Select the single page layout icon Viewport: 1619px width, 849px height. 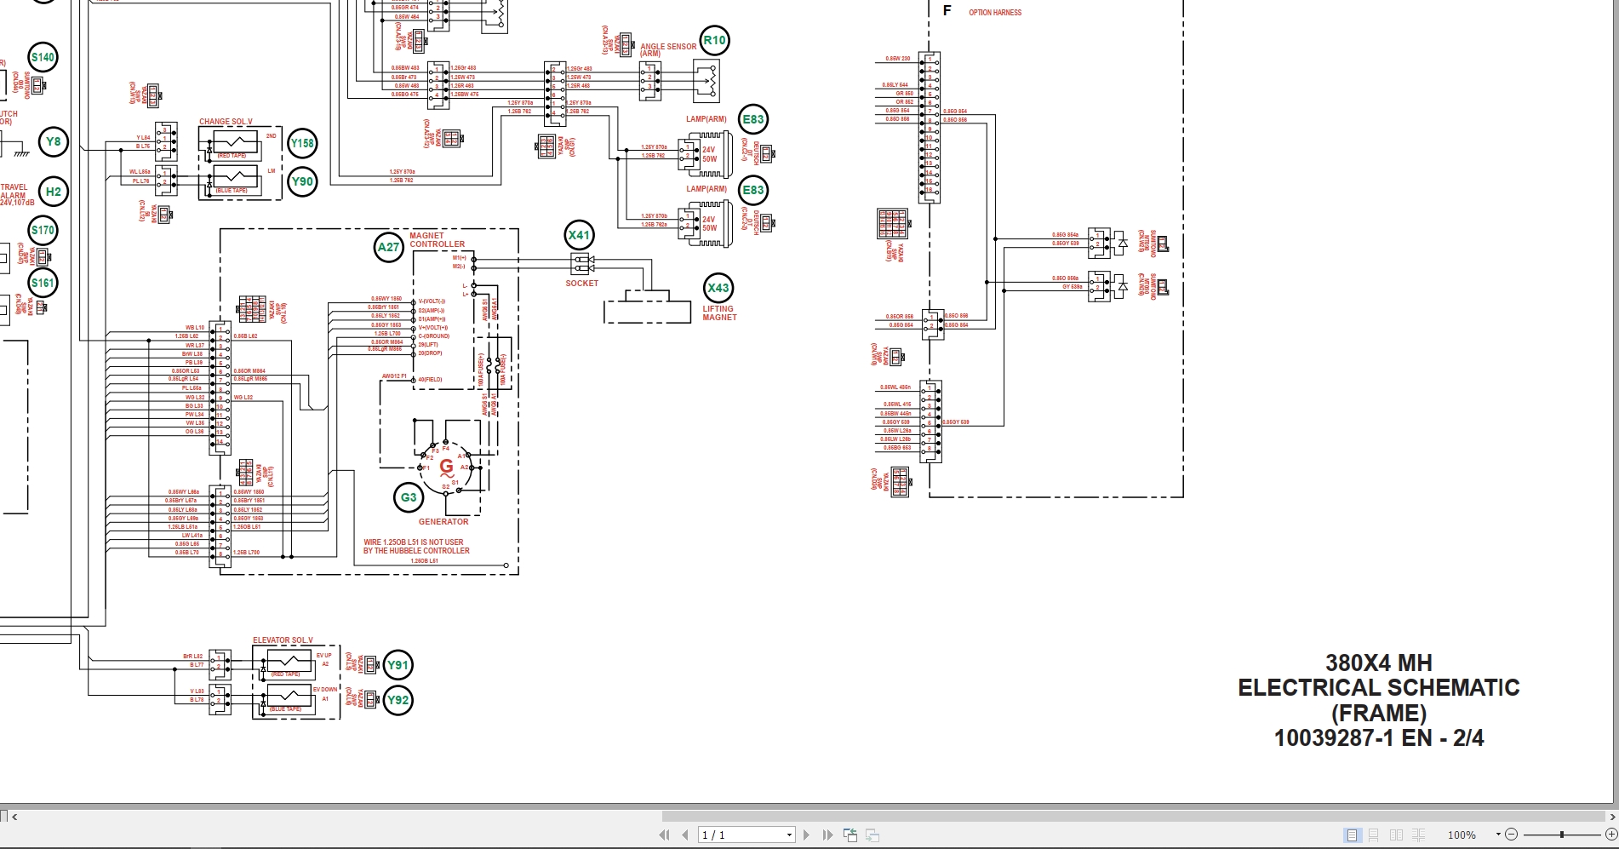(1351, 835)
